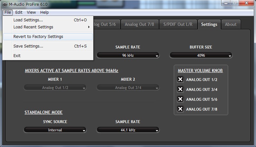Viewport: 256px width, 147px height.
Task: Open the 96 kHz sample rate dropdown
Action: (x=128, y=55)
